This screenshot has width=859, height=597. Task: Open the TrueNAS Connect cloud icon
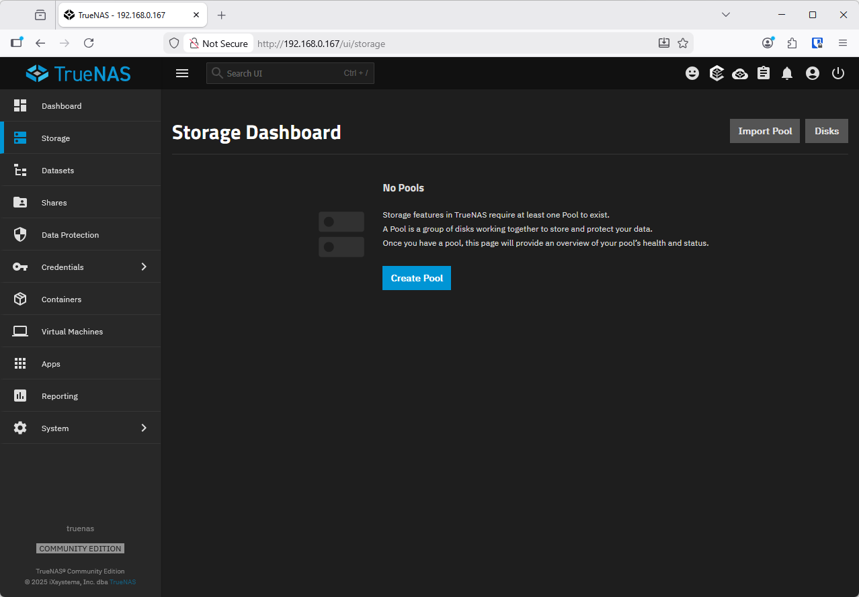[x=740, y=73]
